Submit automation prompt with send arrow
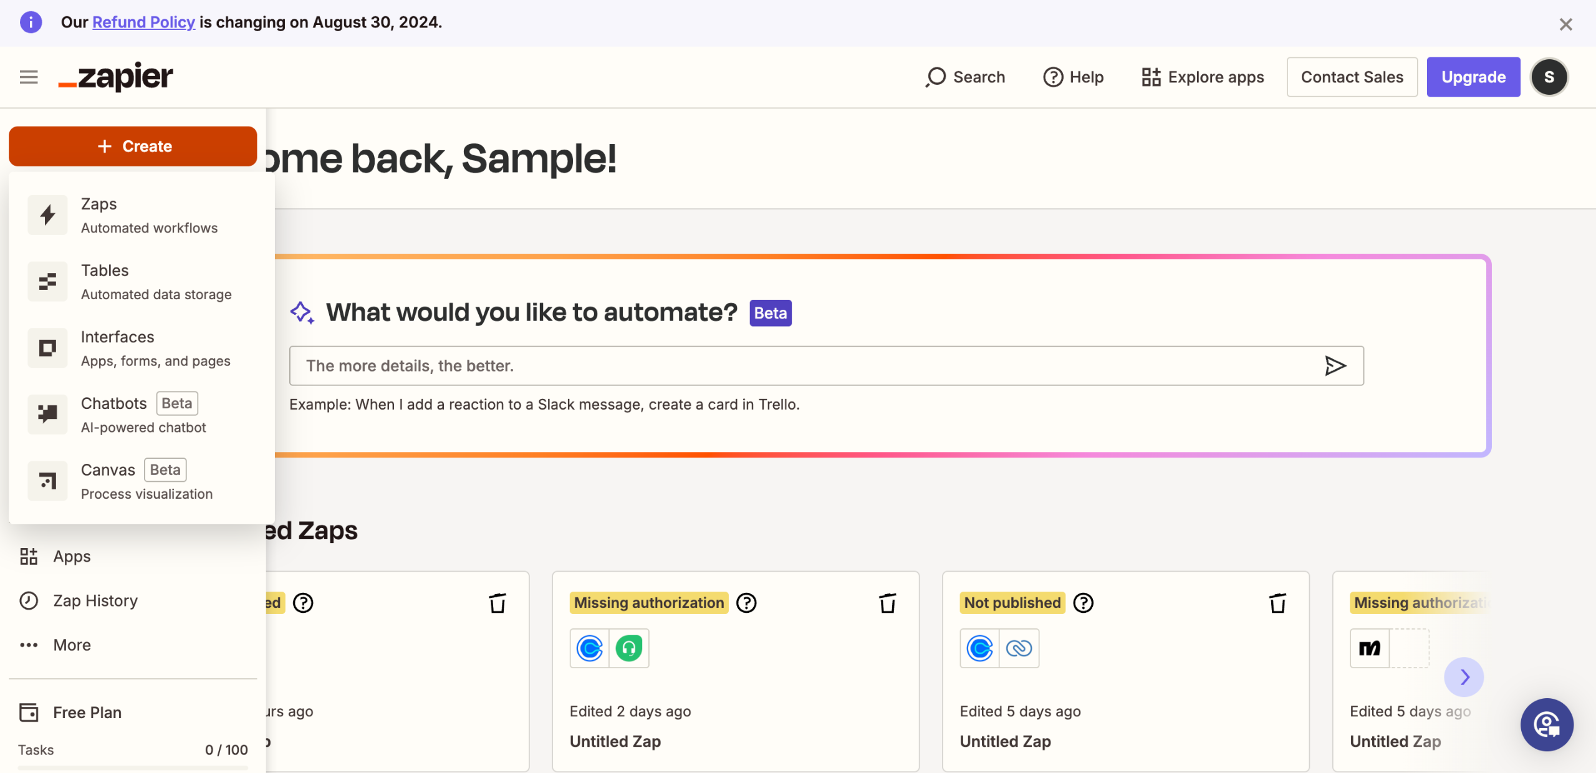Image resolution: width=1596 pixels, height=773 pixels. [x=1335, y=366]
